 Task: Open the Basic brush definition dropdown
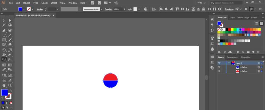[101, 9]
